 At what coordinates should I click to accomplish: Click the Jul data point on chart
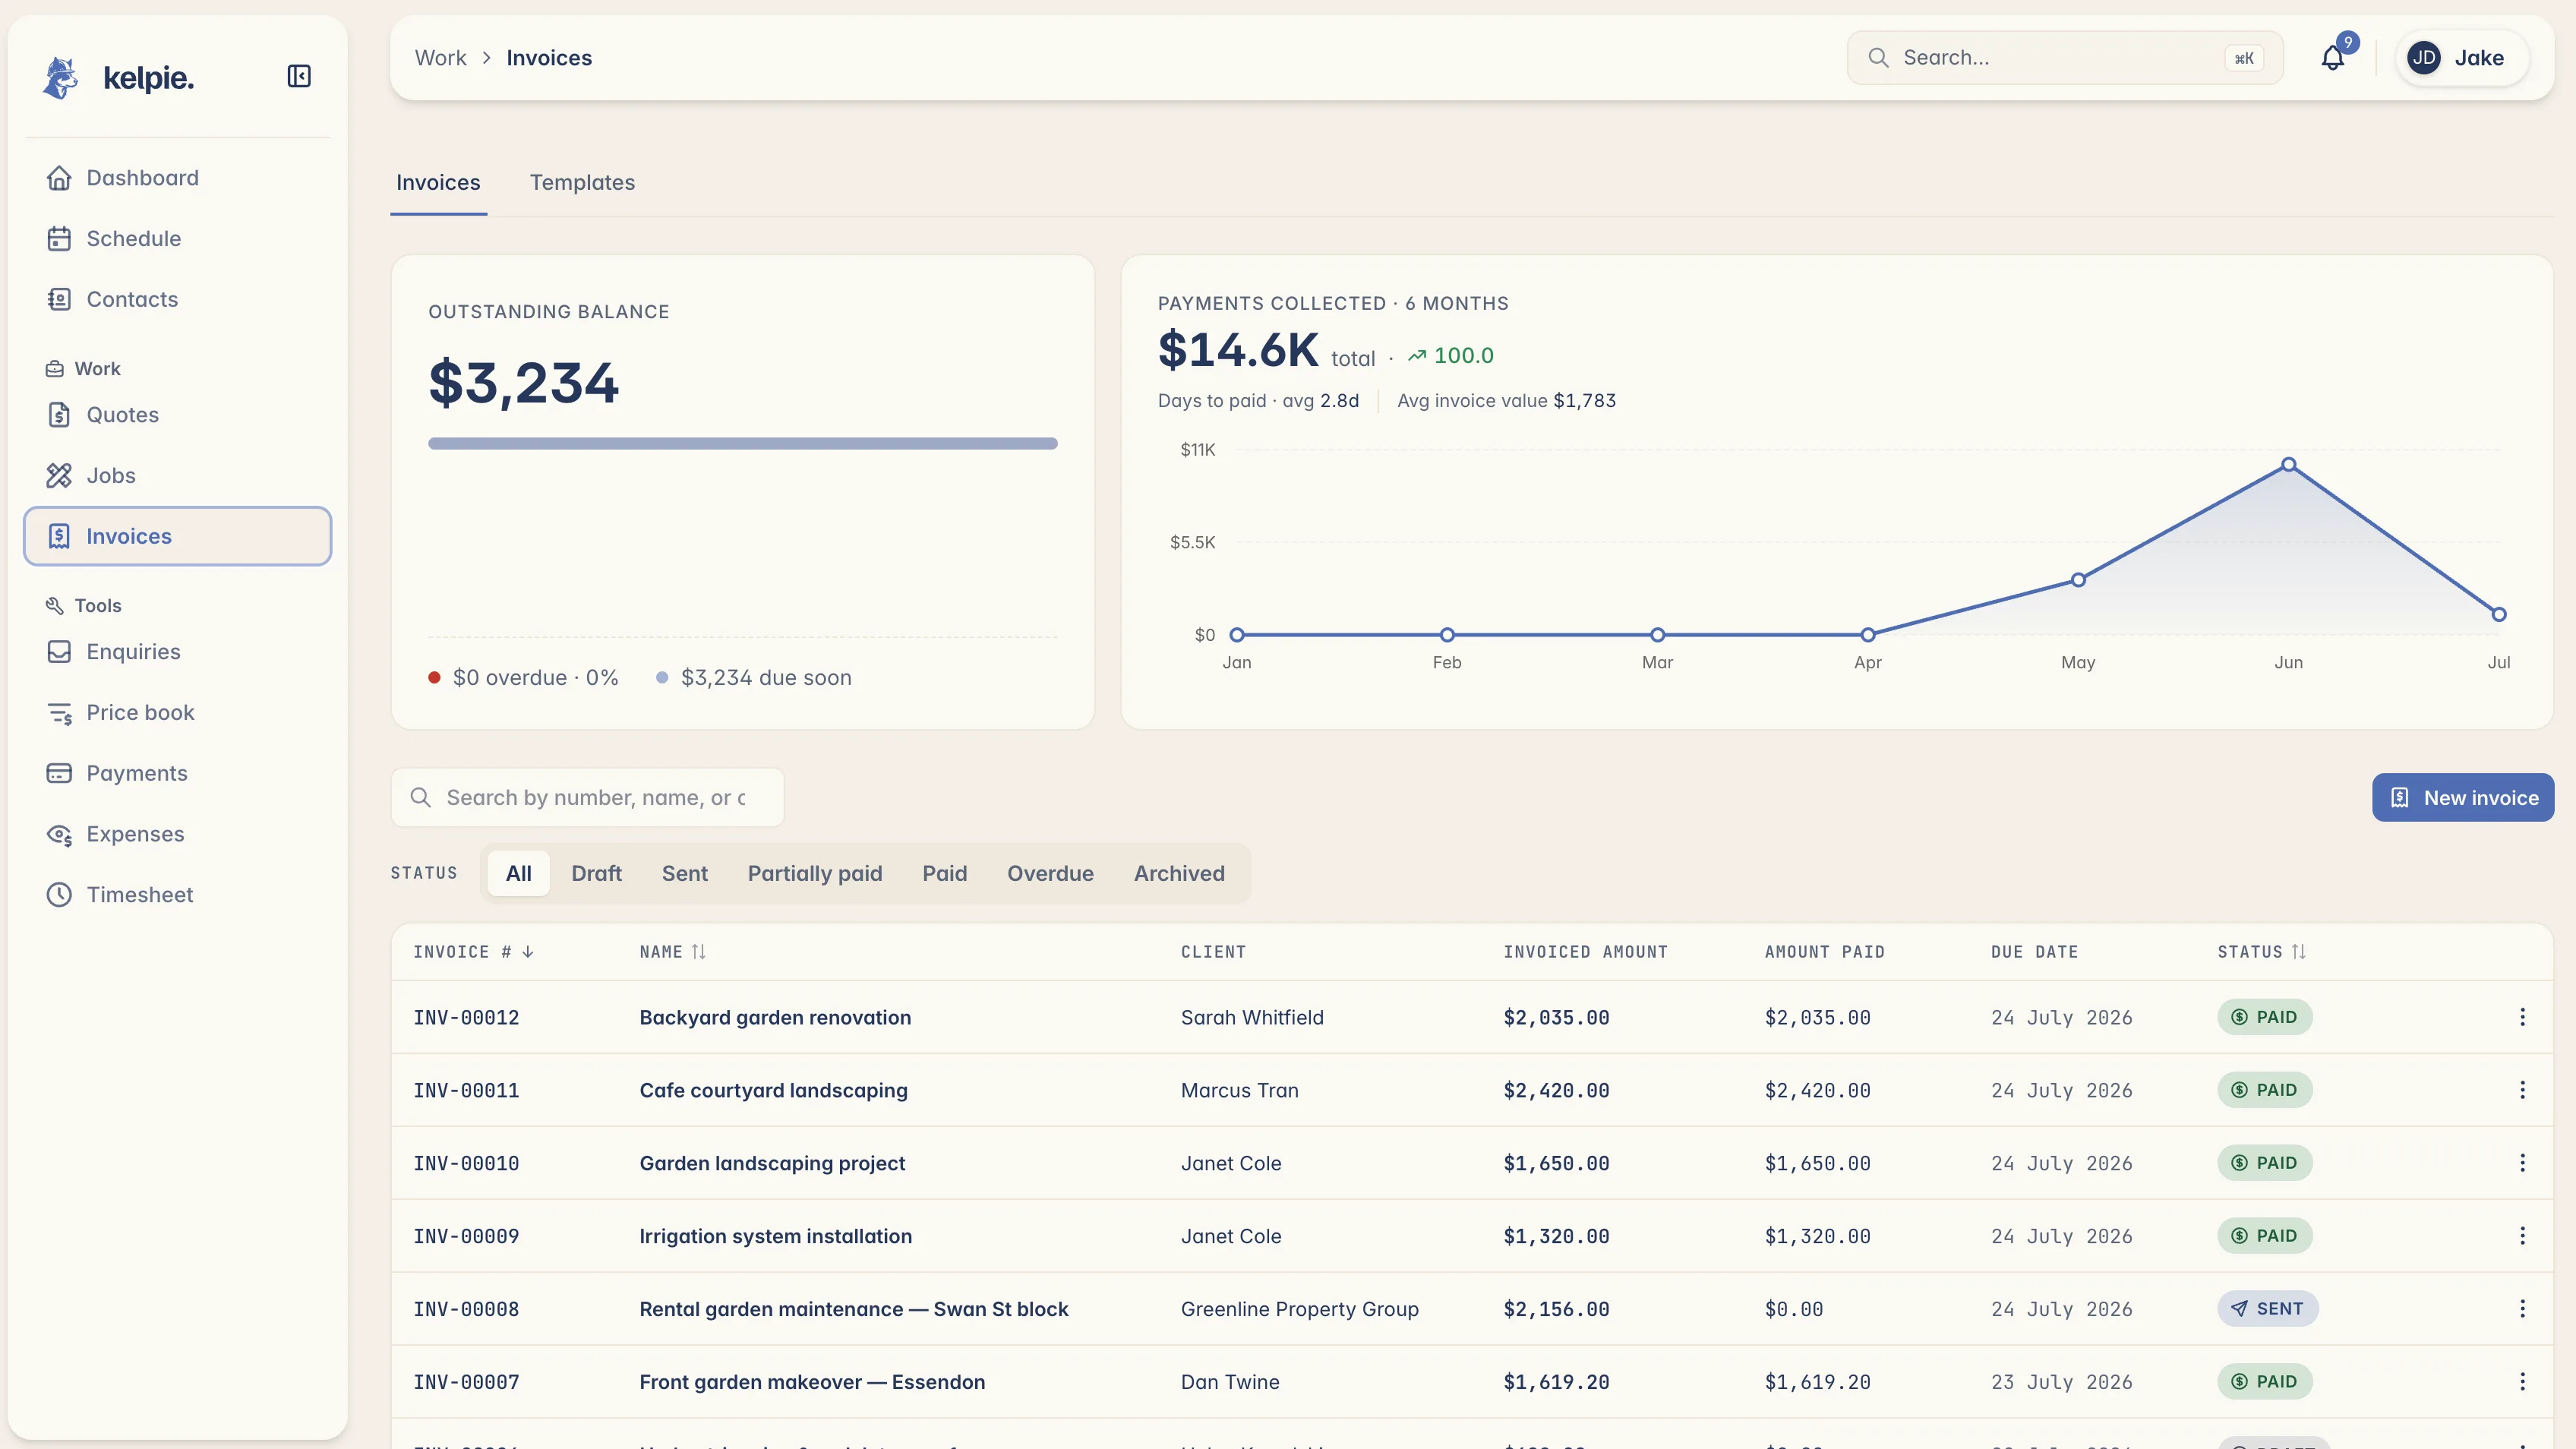click(2498, 614)
